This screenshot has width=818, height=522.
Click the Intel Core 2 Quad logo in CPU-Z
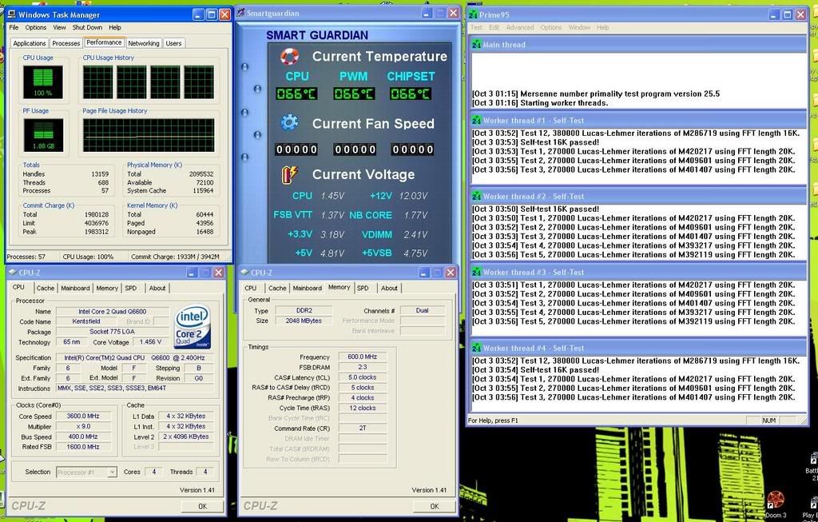(x=193, y=327)
